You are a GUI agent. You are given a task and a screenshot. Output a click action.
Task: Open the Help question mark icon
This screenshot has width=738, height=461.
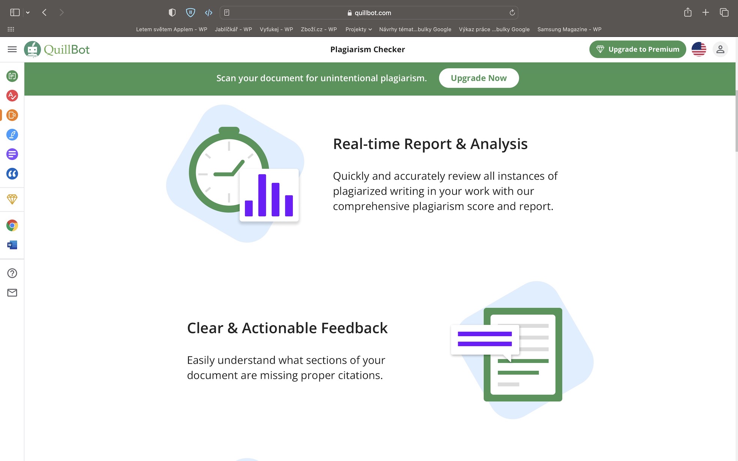pos(12,273)
